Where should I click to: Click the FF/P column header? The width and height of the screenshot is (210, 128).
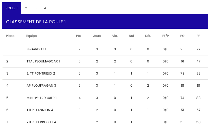(165, 36)
